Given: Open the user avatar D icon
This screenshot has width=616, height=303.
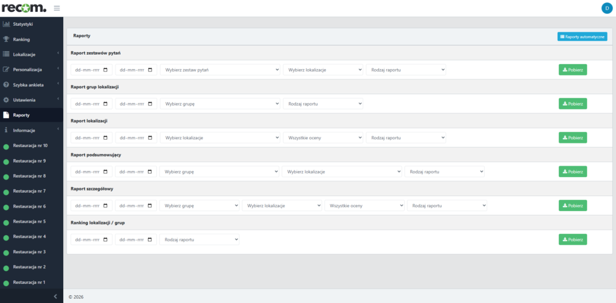Looking at the screenshot, I should coord(606,8).
